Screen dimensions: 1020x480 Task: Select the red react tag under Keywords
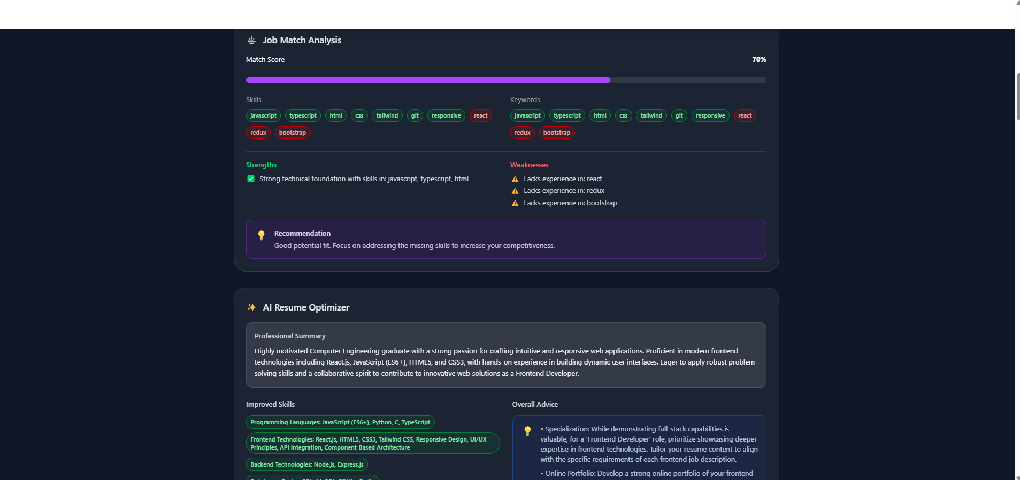[745, 115]
